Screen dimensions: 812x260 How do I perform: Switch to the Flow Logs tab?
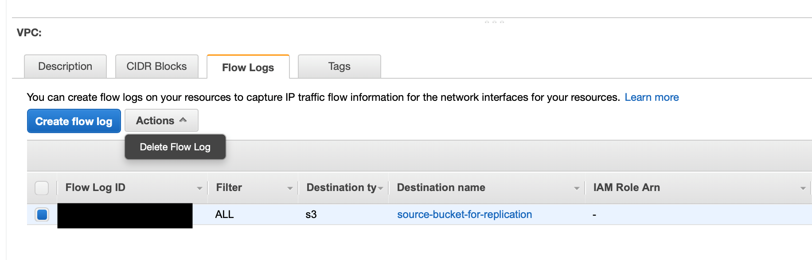coord(247,67)
